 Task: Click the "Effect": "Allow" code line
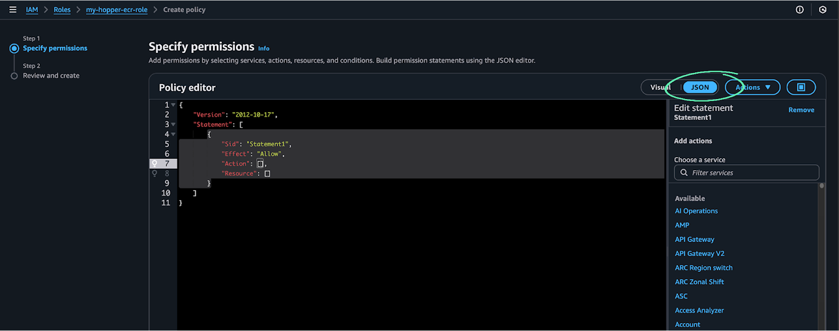(253, 154)
